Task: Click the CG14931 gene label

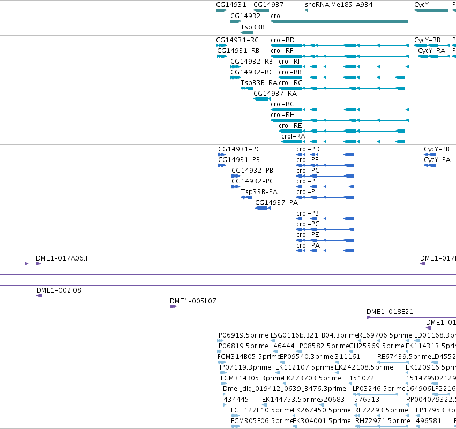Action: (231, 5)
